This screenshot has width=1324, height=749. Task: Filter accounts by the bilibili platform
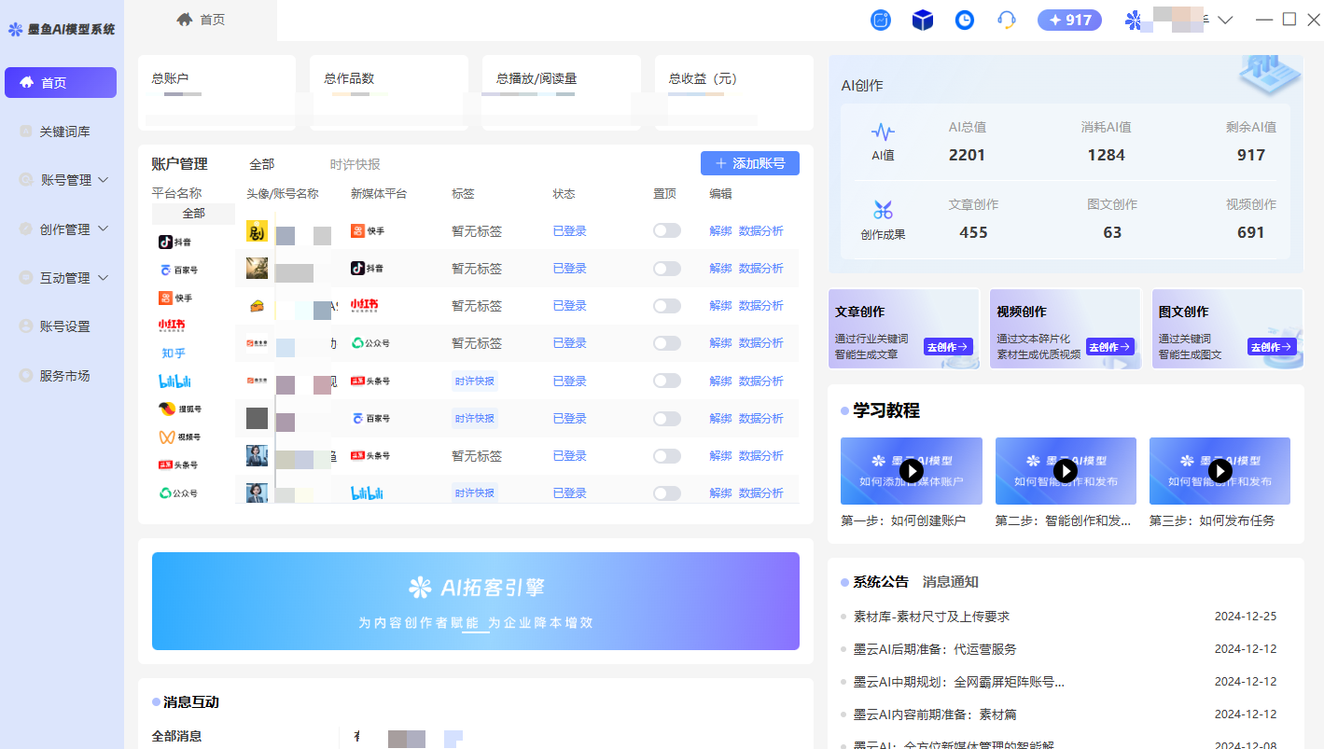174,381
